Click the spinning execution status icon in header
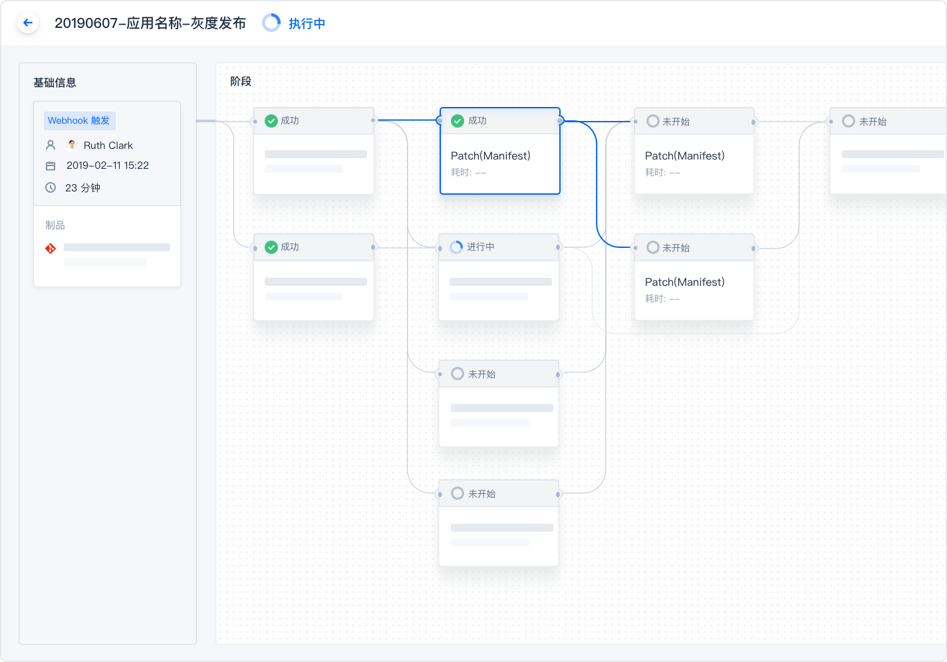This screenshot has height=662, width=947. [271, 23]
